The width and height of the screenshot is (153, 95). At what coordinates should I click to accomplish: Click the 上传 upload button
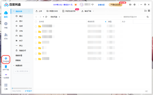[39, 11]
